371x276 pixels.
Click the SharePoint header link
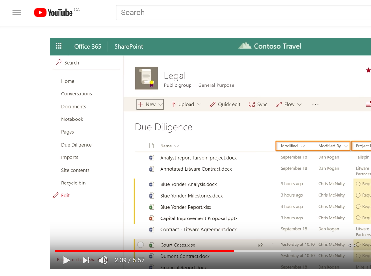click(x=128, y=46)
